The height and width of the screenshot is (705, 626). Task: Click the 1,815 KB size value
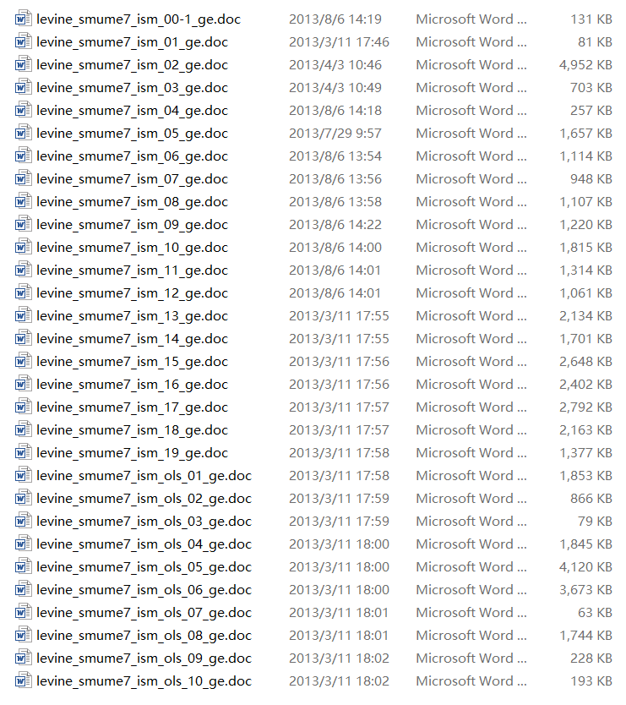click(585, 248)
